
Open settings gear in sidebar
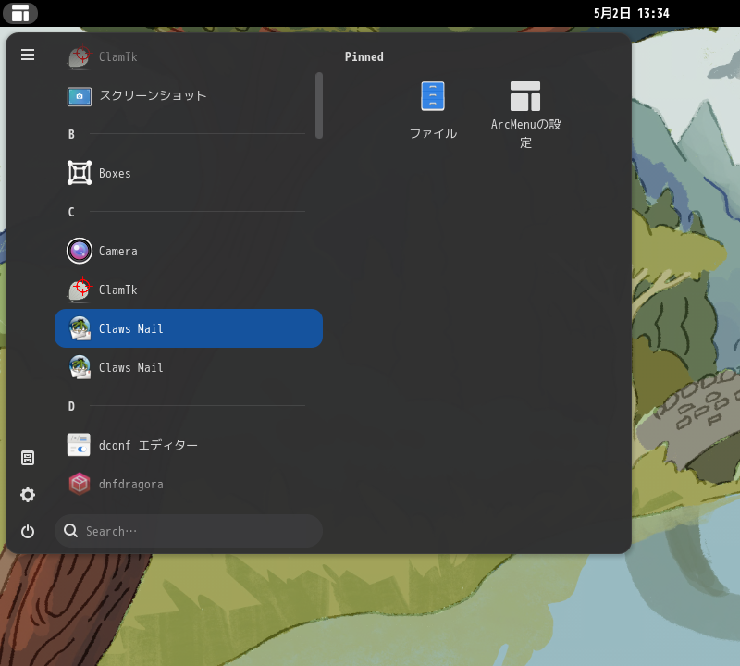pos(28,495)
